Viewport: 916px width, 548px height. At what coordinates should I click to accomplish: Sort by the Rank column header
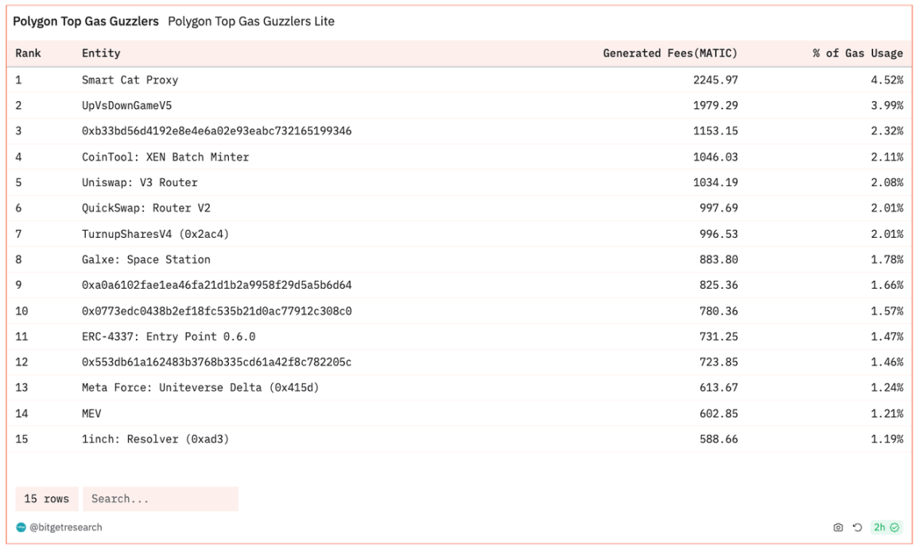pos(28,53)
